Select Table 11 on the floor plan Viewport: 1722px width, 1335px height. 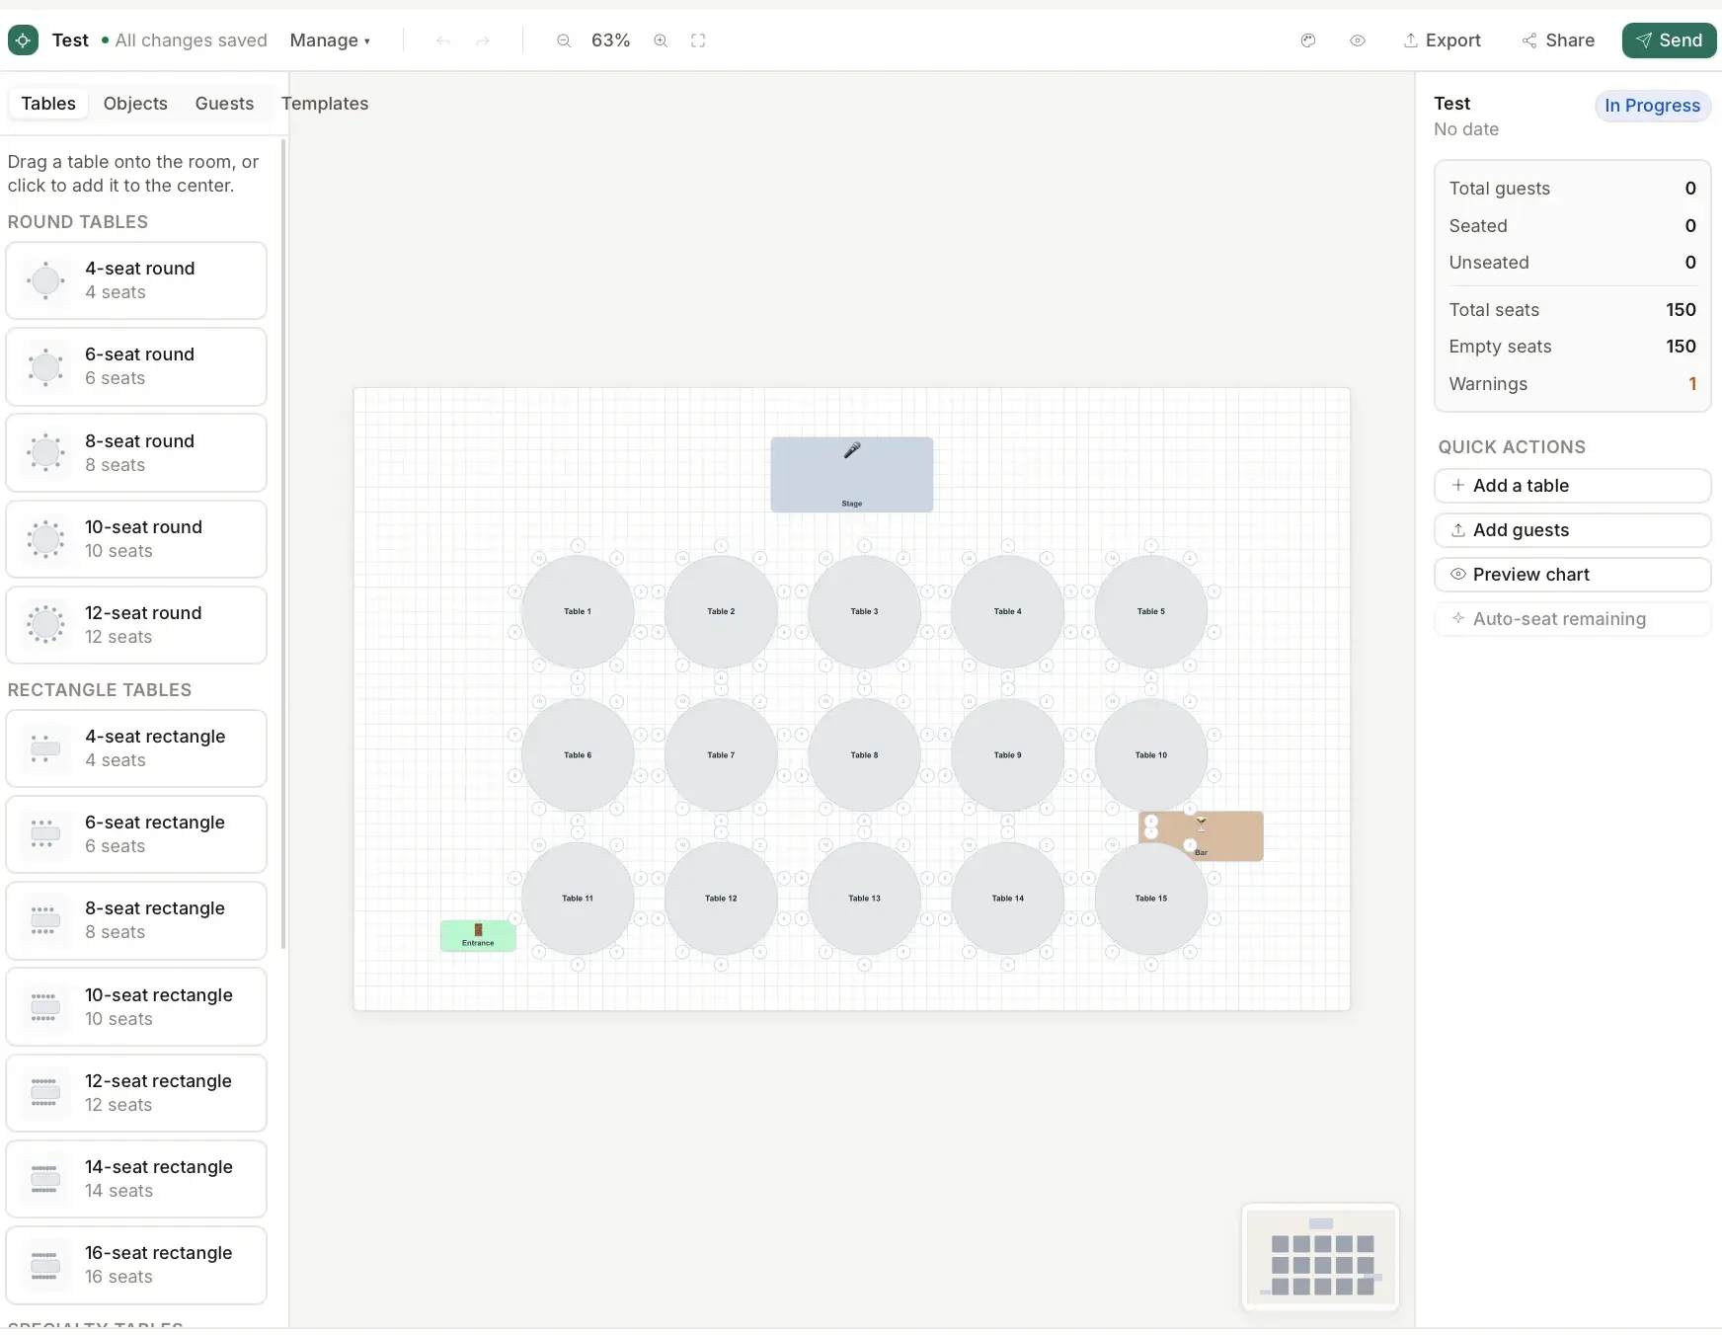point(578,898)
